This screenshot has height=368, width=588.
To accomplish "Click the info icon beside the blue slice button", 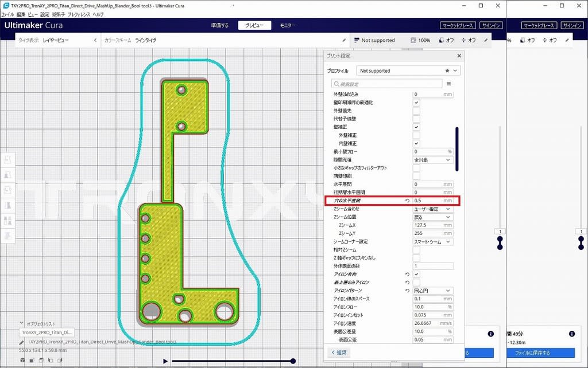I will coord(490,334).
